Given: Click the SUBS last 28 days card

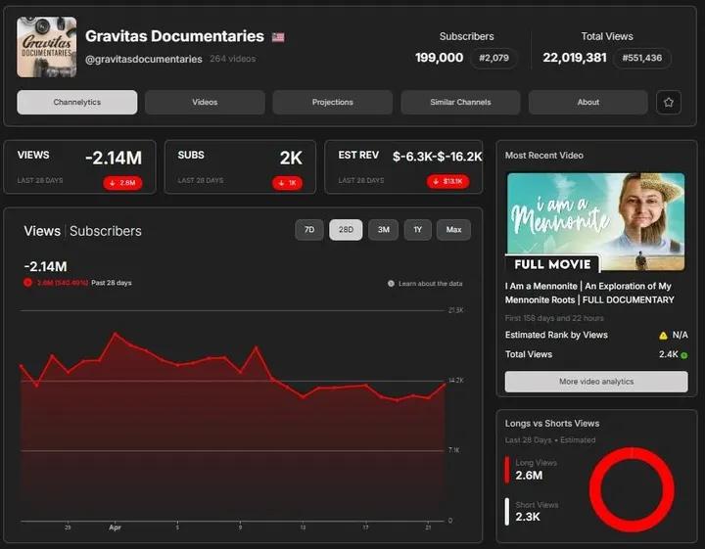Looking at the screenshot, I should click(240, 167).
